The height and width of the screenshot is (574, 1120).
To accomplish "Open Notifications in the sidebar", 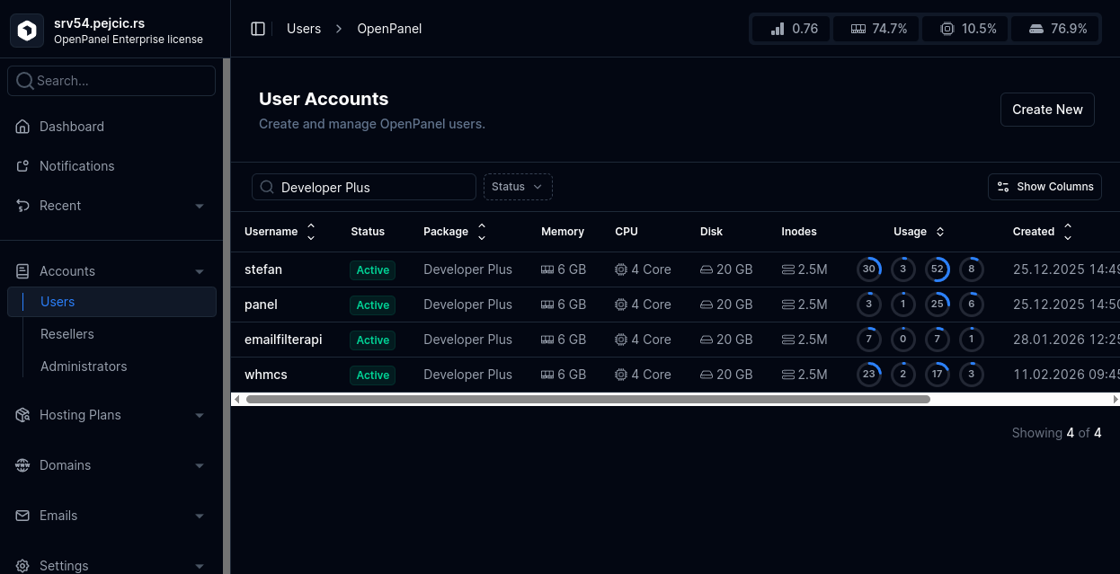I will [x=77, y=166].
